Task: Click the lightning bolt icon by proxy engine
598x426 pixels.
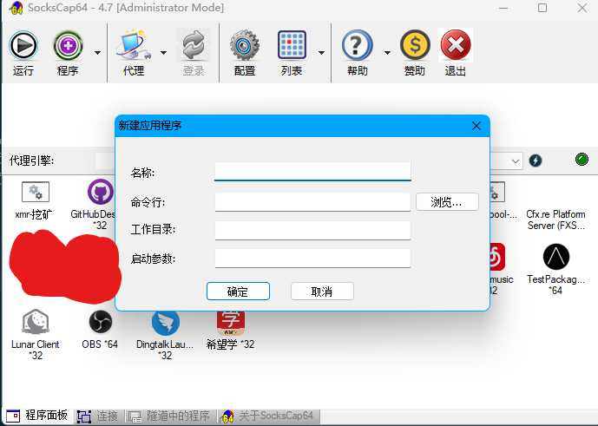Action: tap(536, 161)
